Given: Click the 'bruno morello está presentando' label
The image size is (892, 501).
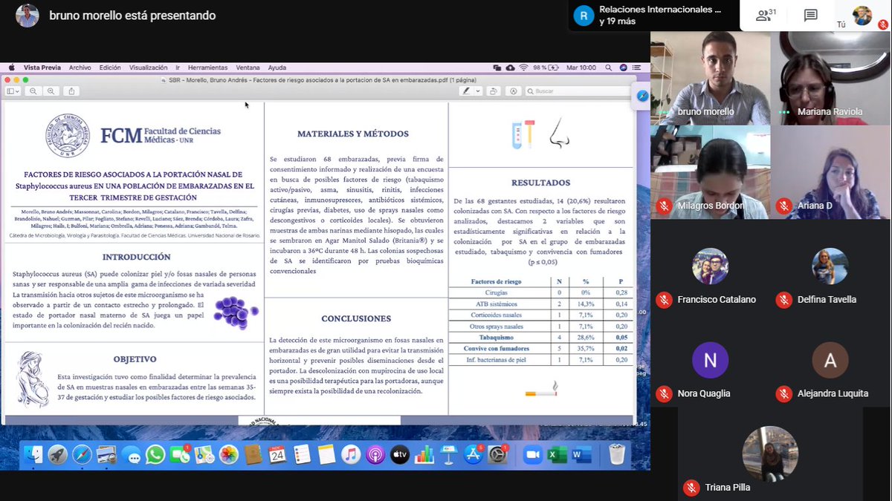Looking at the screenshot, I should point(132,16).
